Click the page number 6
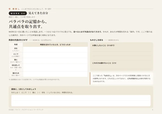 point(153,110)
